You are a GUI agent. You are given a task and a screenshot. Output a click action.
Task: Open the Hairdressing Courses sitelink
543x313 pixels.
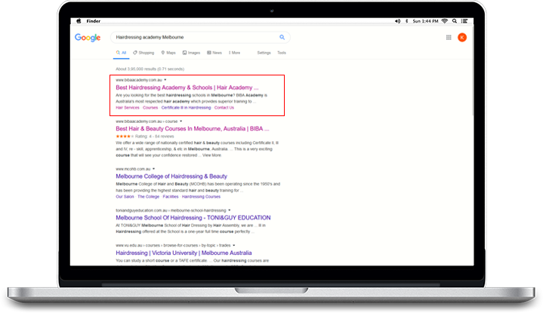[x=201, y=196]
